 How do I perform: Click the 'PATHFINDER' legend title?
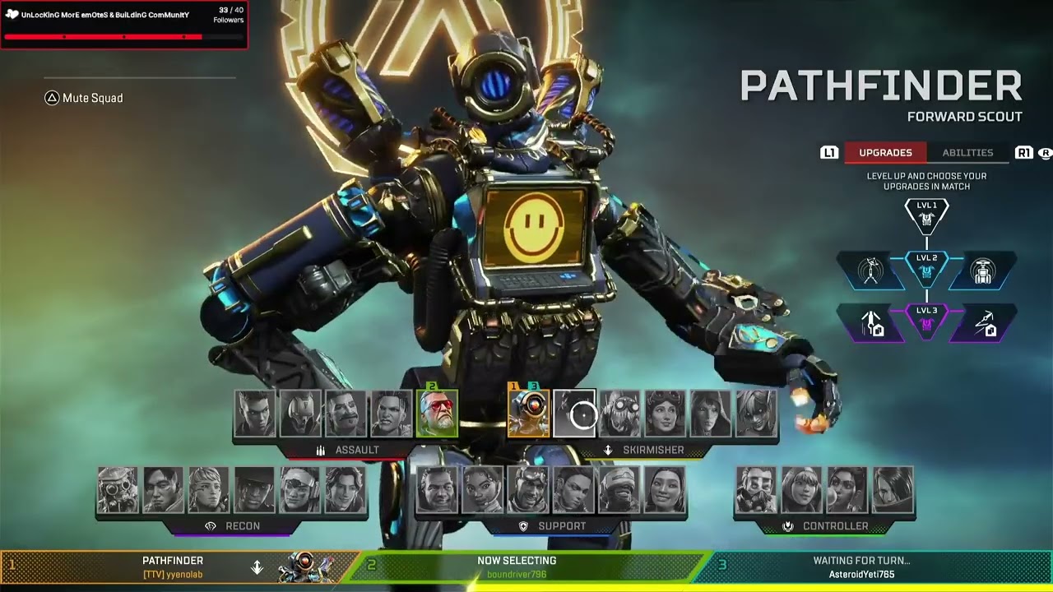880,86
